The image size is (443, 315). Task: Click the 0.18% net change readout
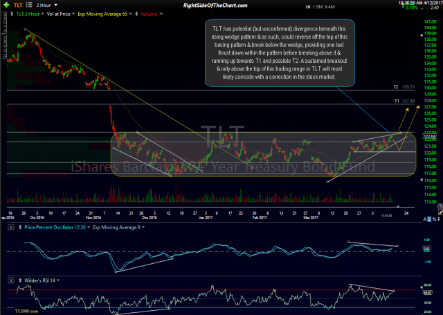(413, 8)
